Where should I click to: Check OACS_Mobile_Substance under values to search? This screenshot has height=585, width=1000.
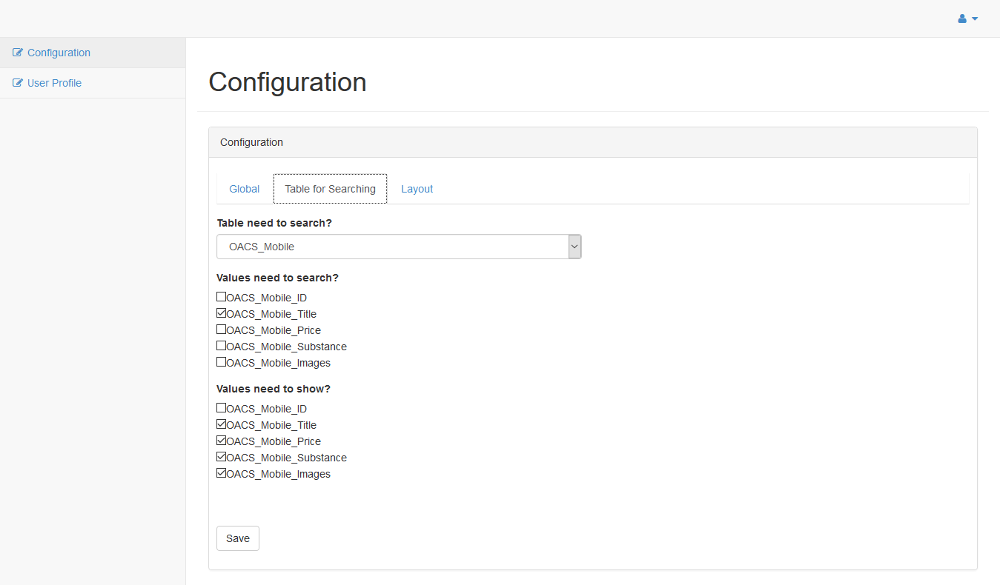point(222,346)
